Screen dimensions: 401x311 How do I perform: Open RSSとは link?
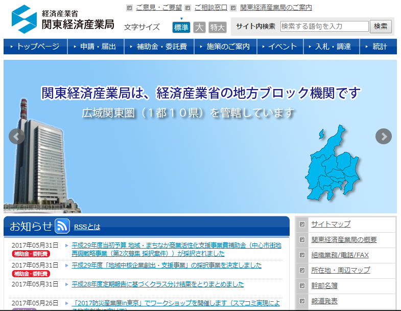click(87, 227)
